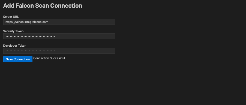Click the masked dots in Security Token
Image resolution: width=246 pixels, height=105 pixels.
coord(30,37)
